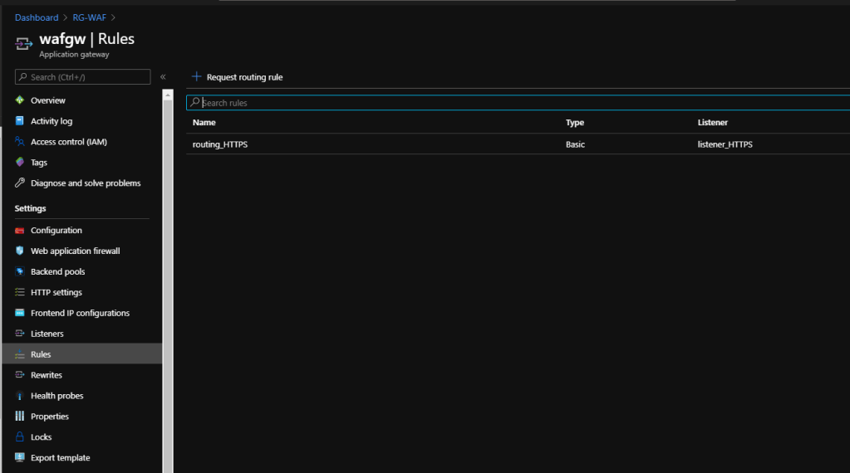Open the HTTP settings menu item

click(56, 293)
